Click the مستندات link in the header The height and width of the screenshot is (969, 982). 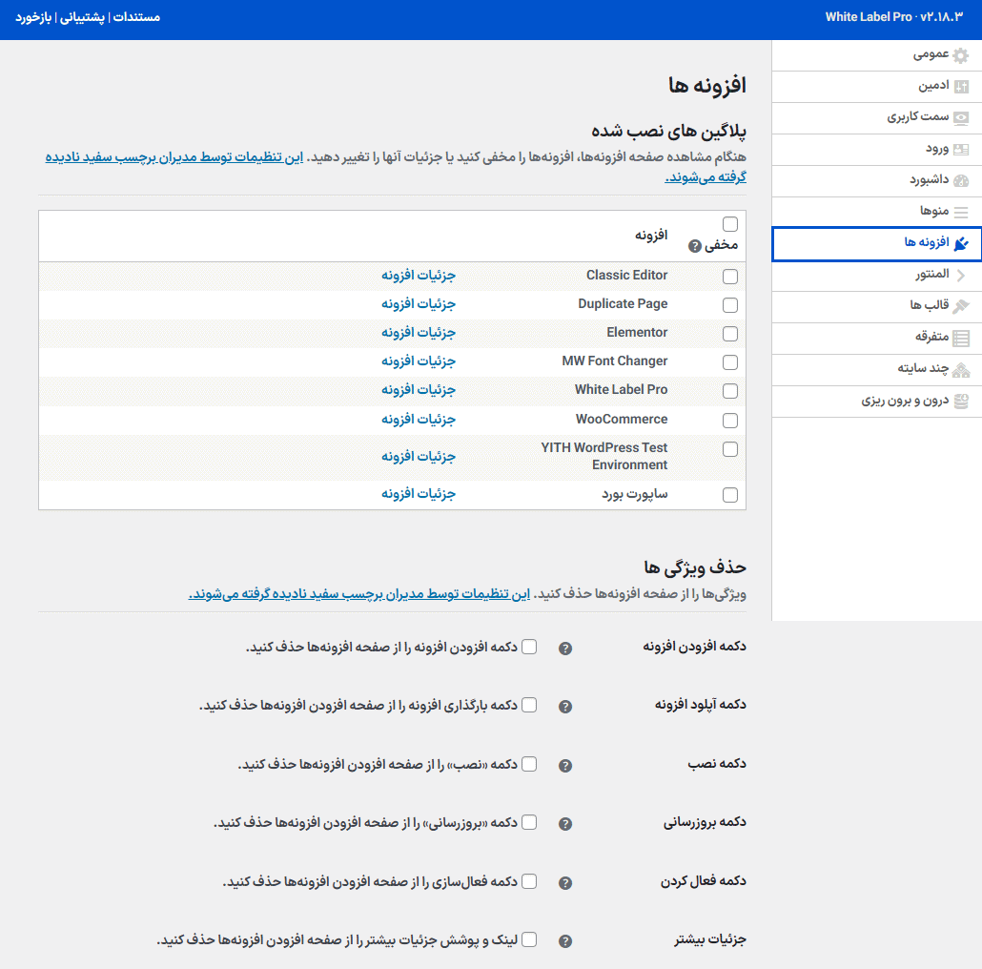[x=134, y=17]
